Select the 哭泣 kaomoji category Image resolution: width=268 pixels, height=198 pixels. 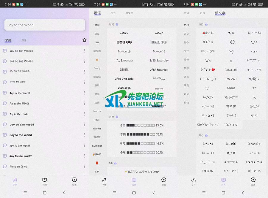click(x=186, y=51)
